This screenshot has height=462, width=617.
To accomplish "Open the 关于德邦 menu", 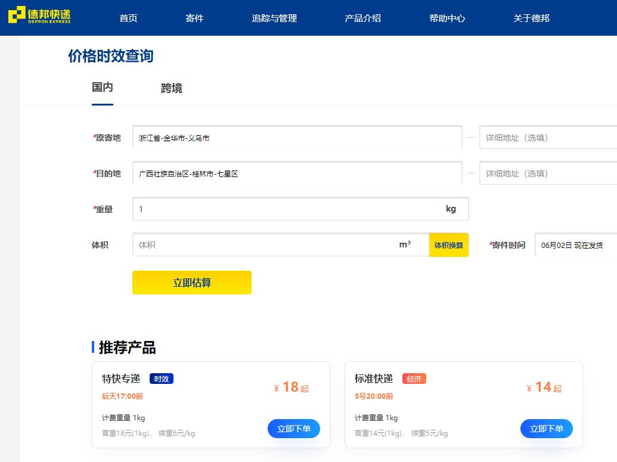I will click(x=531, y=18).
